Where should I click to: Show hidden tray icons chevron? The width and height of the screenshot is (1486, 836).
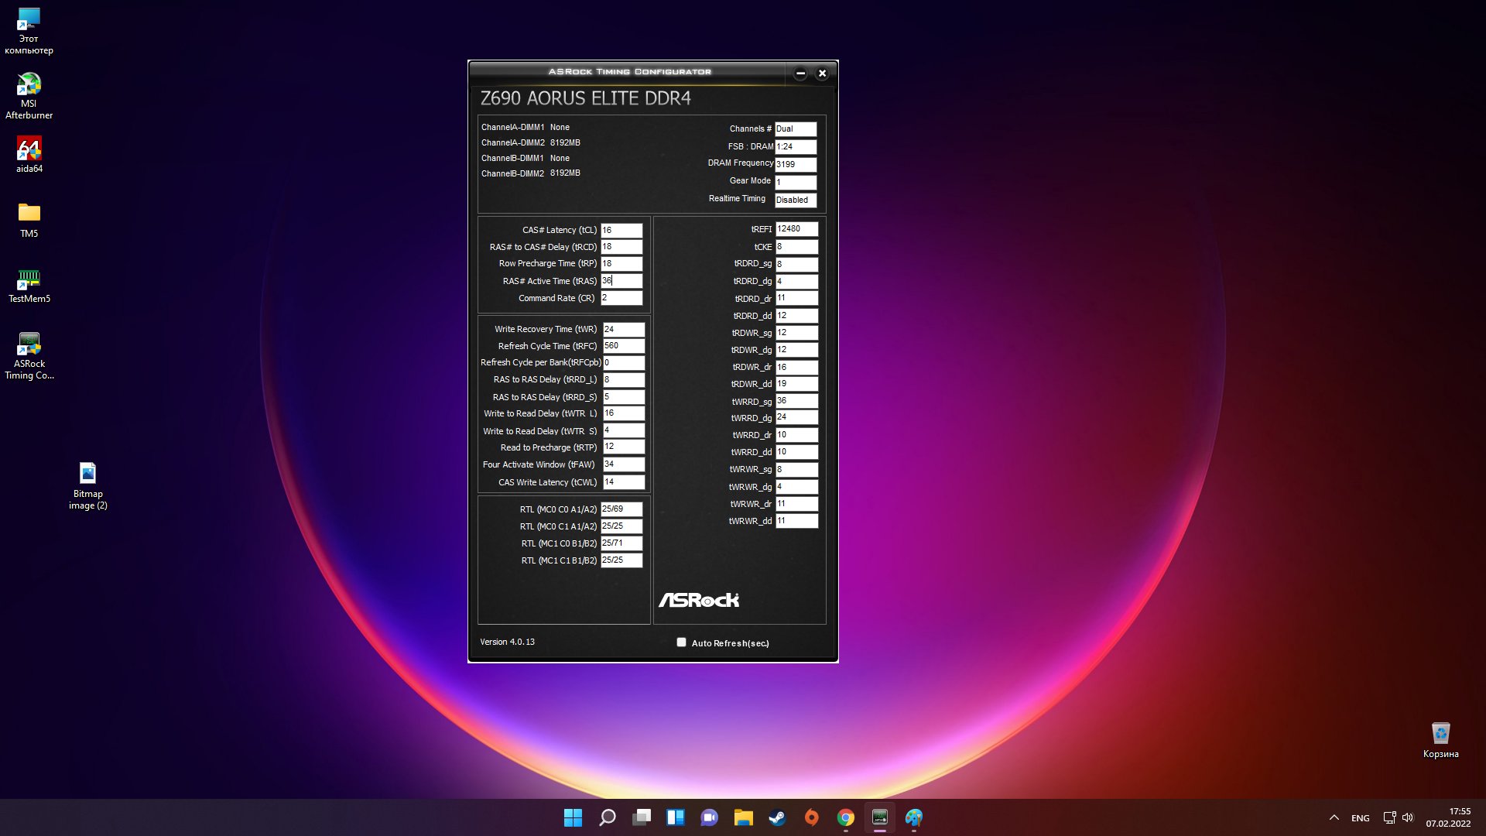point(1334,817)
